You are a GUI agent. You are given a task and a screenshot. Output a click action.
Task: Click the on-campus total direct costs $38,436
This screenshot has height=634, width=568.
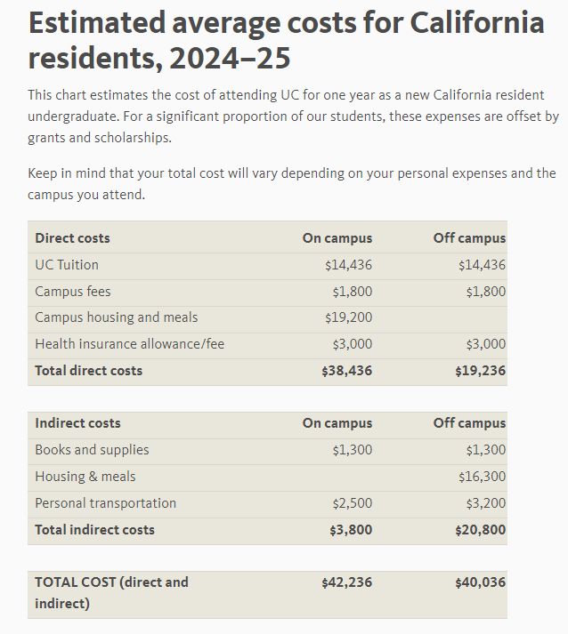346,371
